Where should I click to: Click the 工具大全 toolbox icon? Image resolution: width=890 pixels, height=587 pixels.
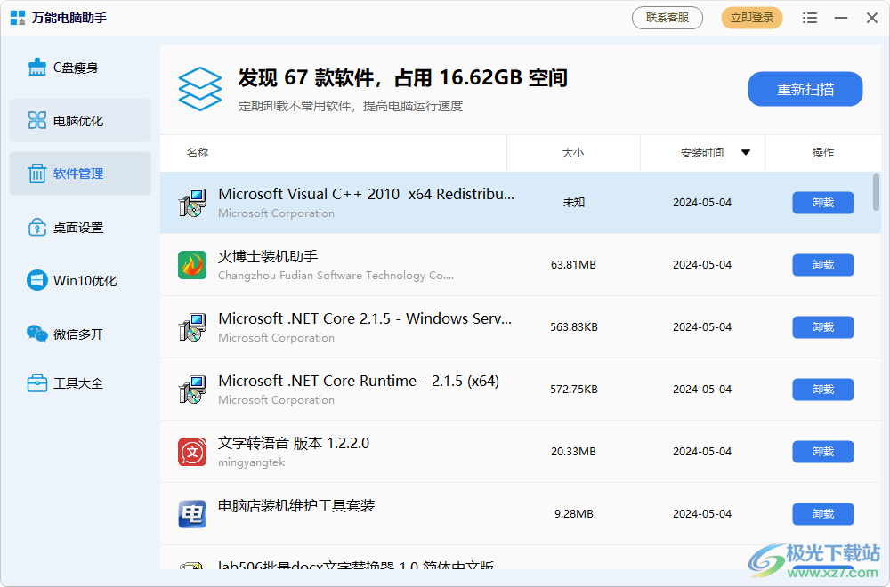pos(36,383)
